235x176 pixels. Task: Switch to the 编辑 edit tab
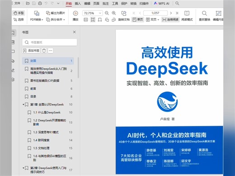(87, 3)
